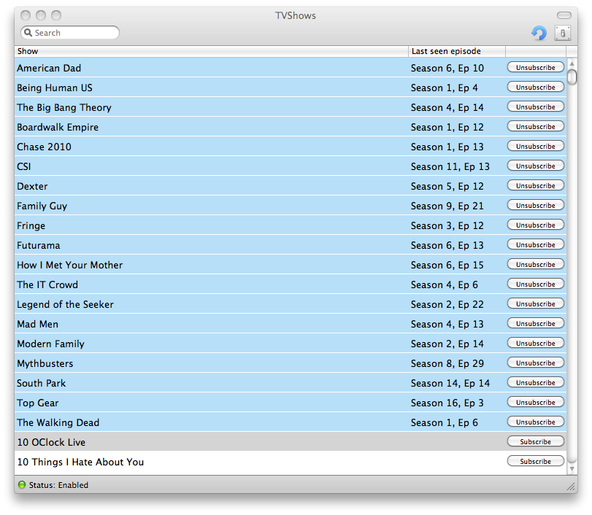This screenshot has width=592, height=515.
Task: Unsubscribe from The Walking Dead
Action: click(x=535, y=422)
